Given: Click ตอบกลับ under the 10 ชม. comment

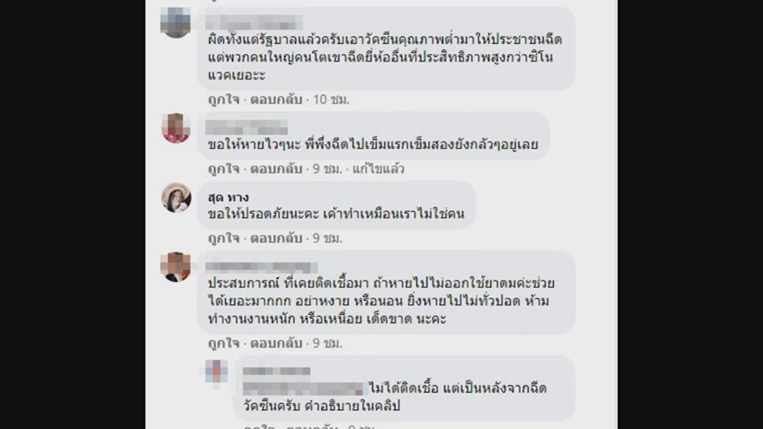Looking at the screenshot, I should coord(276,100).
